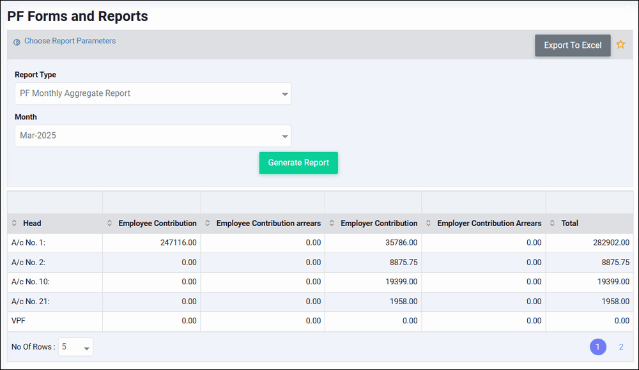Click the No Of Rows label

[33, 347]
